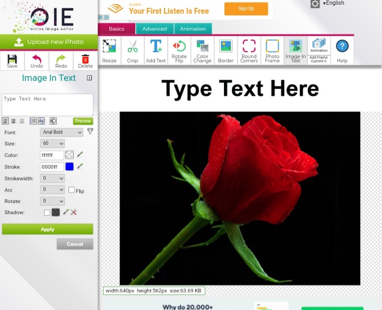Open the Font dropdown showing Arial Bold

(62, 132)
